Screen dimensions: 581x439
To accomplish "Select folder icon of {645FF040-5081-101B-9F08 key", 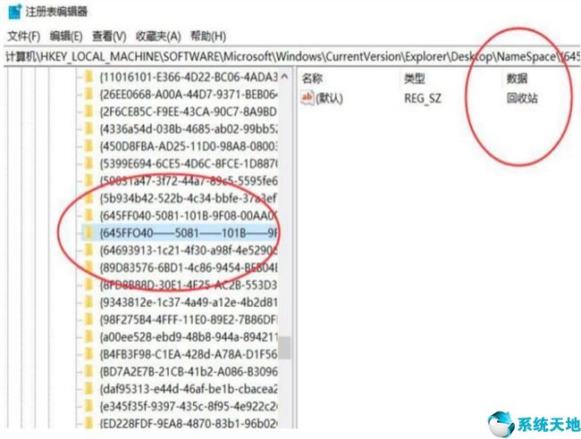I will 88,215.
